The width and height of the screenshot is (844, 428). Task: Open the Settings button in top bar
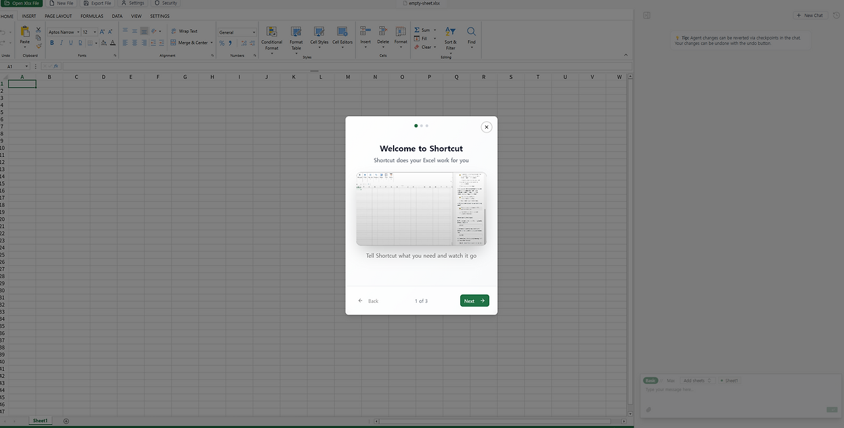pyautogui.click(x=133, y=3)
